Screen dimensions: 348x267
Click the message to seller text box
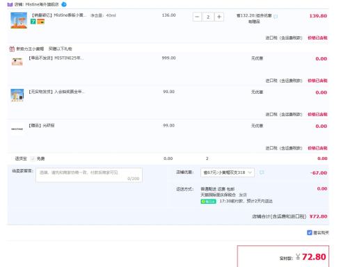point(89,175)
